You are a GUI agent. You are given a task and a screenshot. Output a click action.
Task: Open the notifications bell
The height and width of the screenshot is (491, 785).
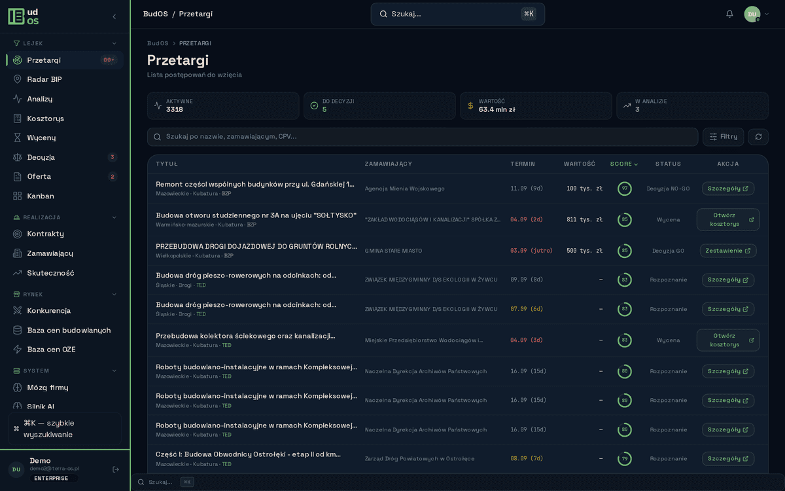click(729, 14)
